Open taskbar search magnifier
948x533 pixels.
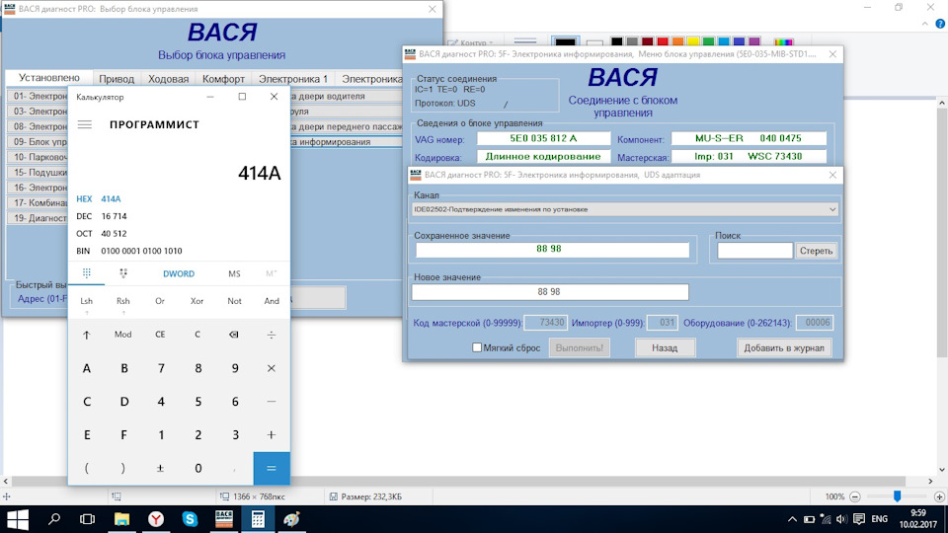click(x=53, y=519)
